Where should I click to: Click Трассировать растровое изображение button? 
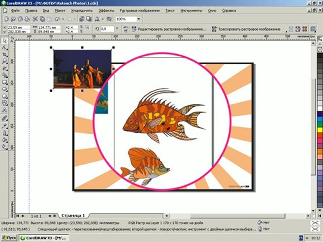point(246,29)
